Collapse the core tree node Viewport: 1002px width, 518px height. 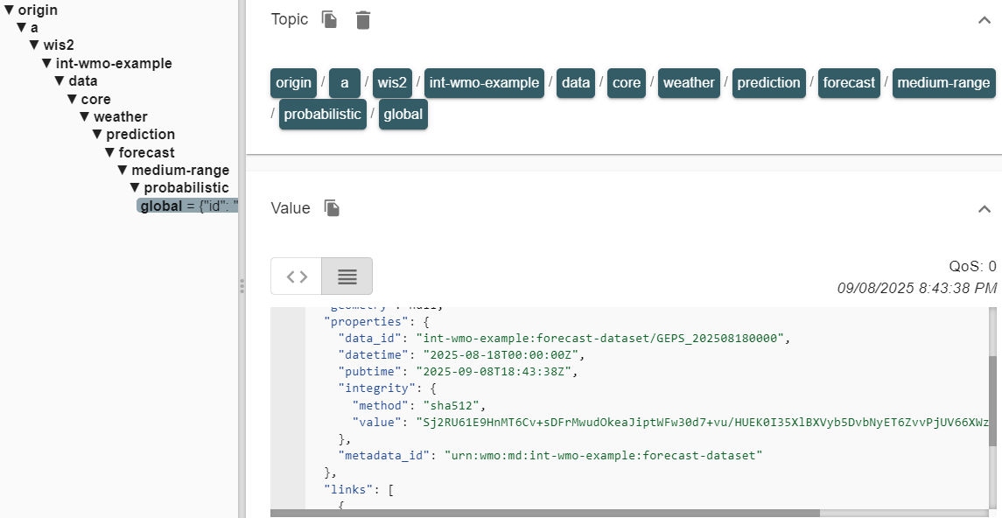(x=73, y=99)
